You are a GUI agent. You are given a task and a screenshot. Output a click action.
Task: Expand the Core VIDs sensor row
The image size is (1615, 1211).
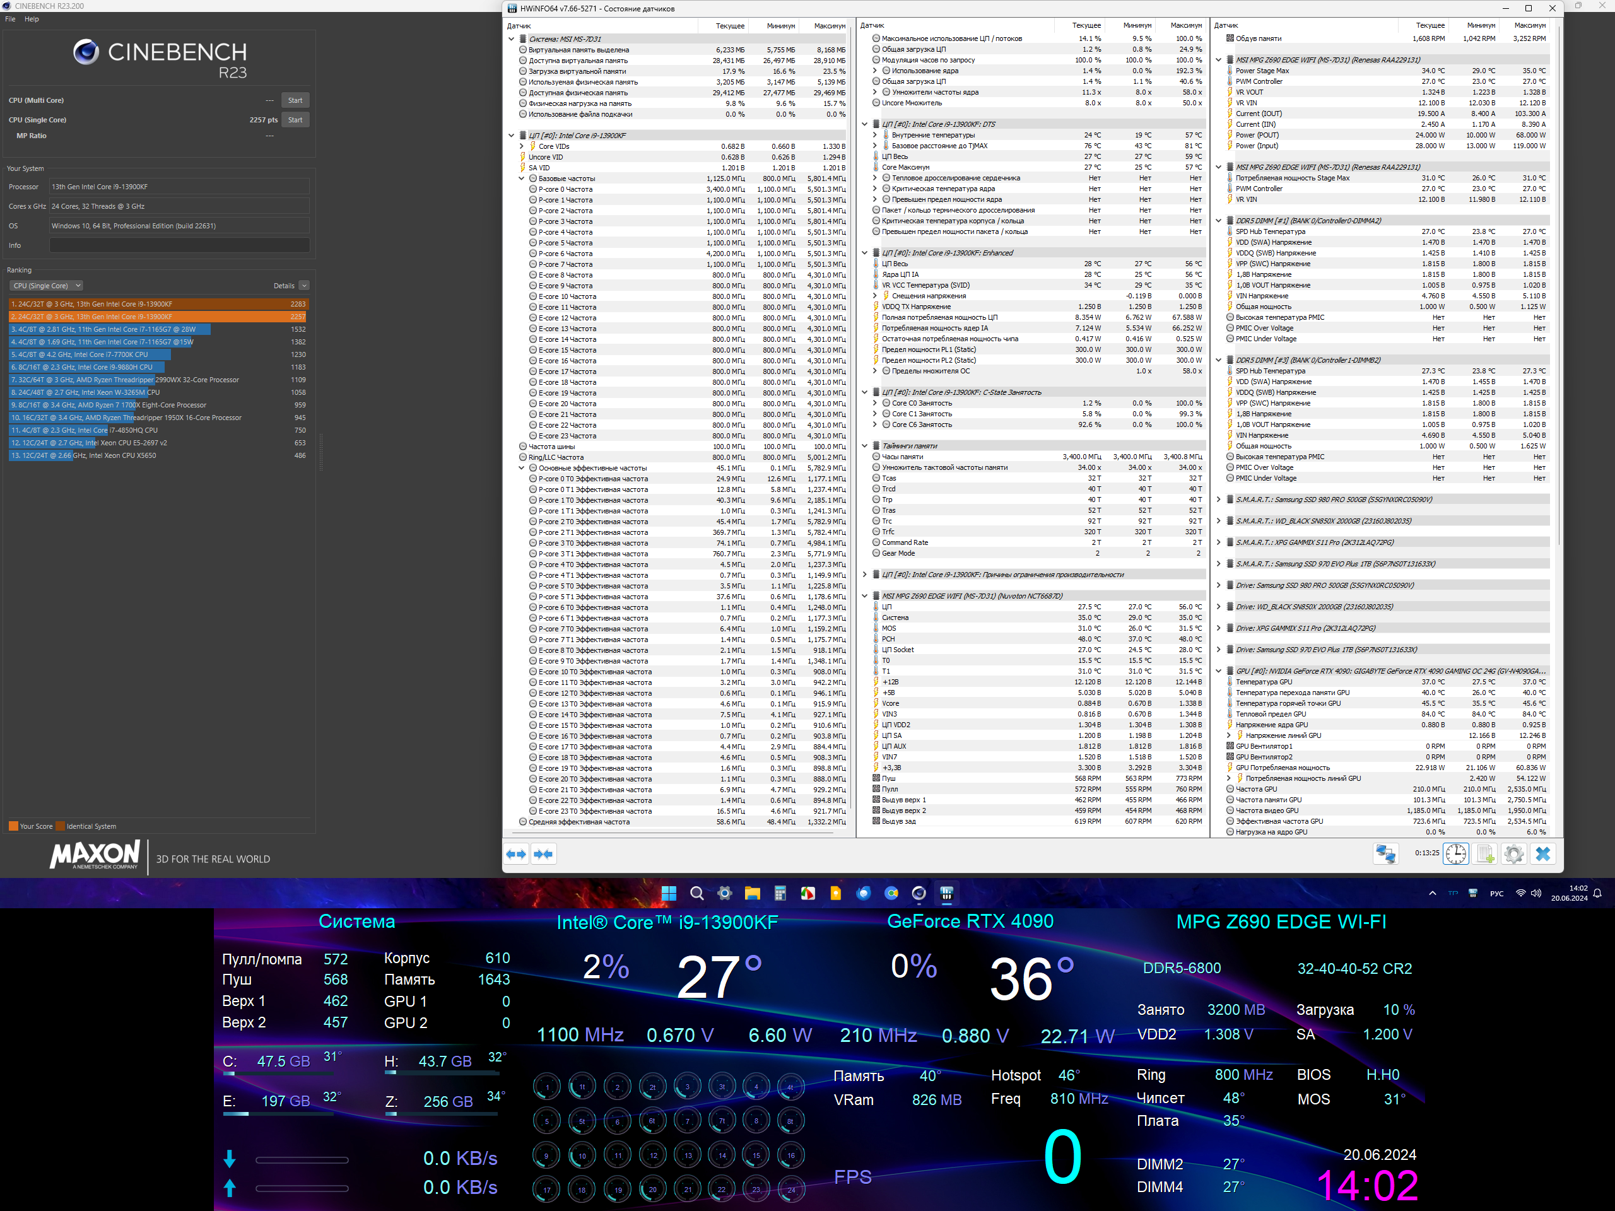[x=521, y=147]
